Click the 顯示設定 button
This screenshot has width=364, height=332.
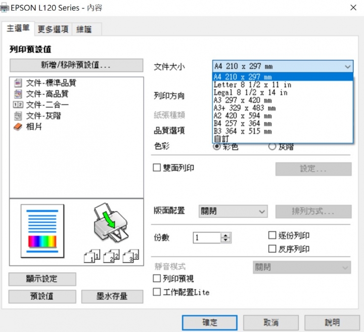pyautogui.click(x=42, y=279)
